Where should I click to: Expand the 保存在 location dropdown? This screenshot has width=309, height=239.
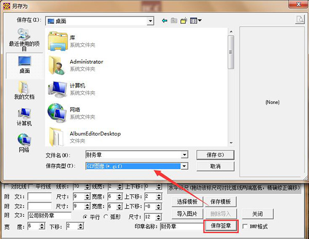[150, 21]
